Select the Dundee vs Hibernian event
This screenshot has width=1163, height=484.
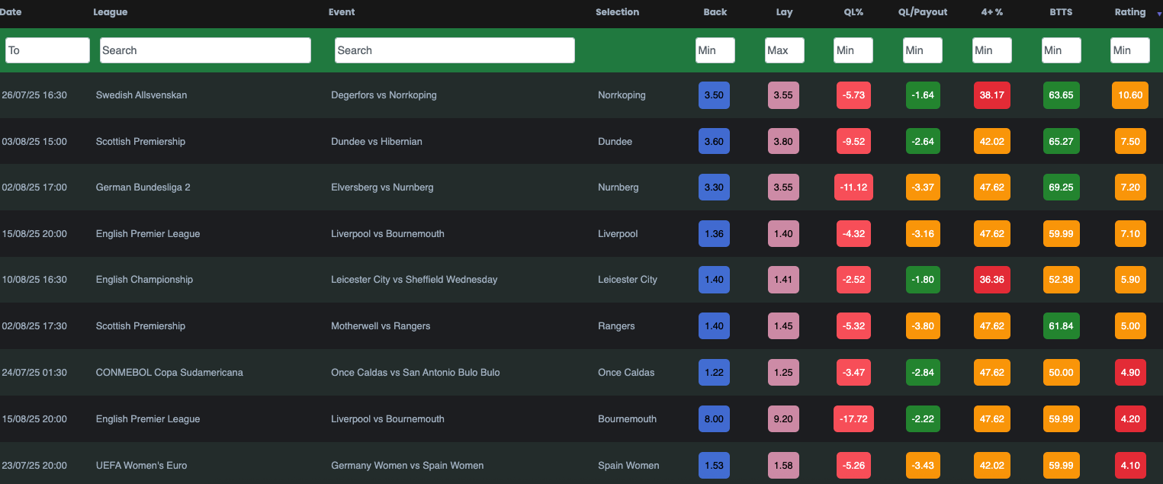[x=377, y=142]
